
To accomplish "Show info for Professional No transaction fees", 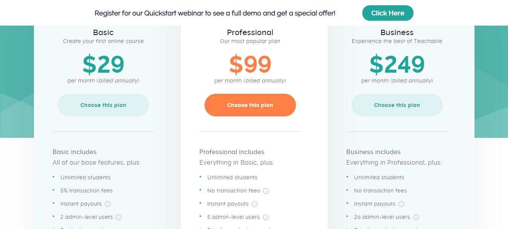I will [266, 191].
